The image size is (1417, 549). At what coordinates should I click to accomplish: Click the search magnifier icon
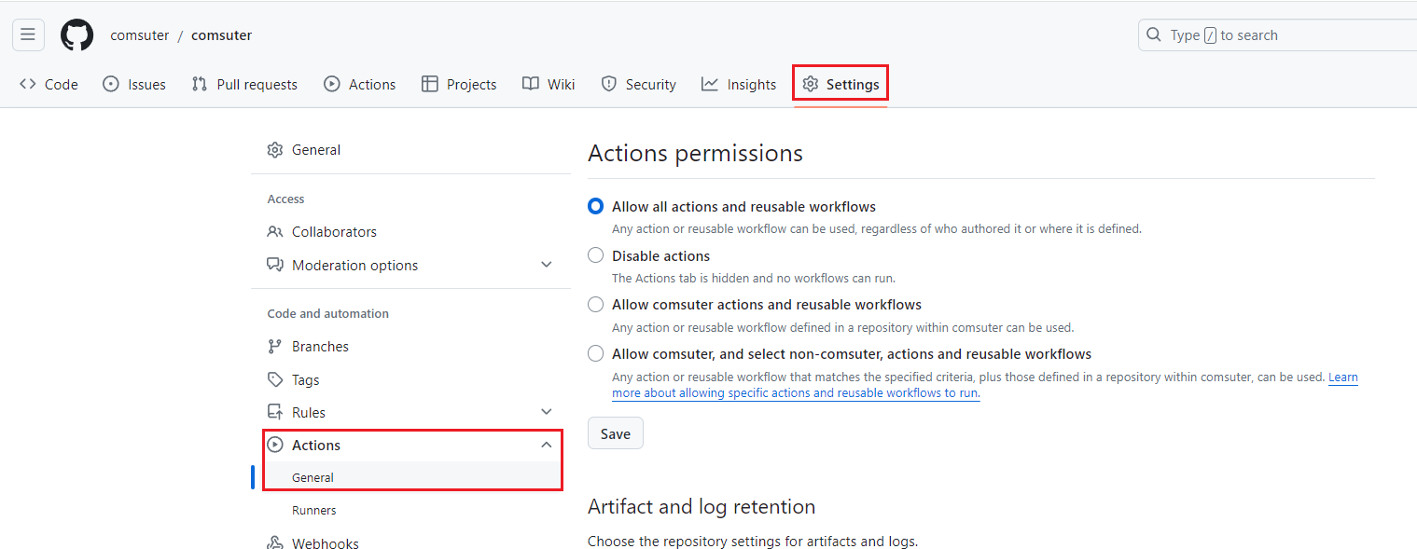tap(1154, 35)
